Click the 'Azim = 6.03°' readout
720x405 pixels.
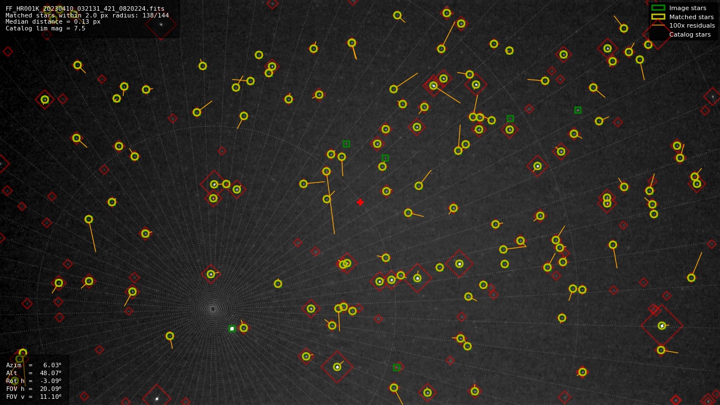click(34, 365)
